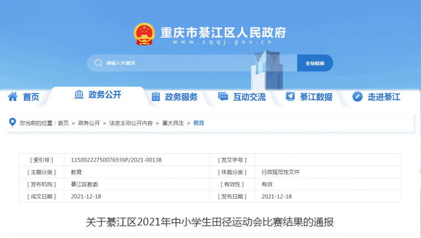
Task: Click the home icon beside 首页
Action: pos(12,97)
